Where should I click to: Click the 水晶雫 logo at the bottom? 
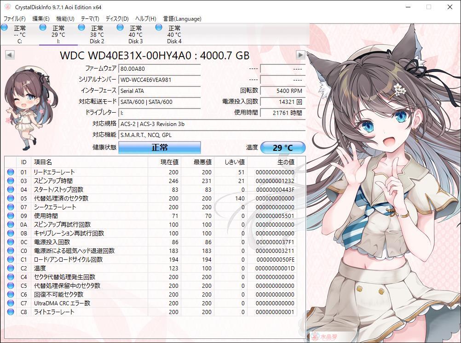pos(324,337)
